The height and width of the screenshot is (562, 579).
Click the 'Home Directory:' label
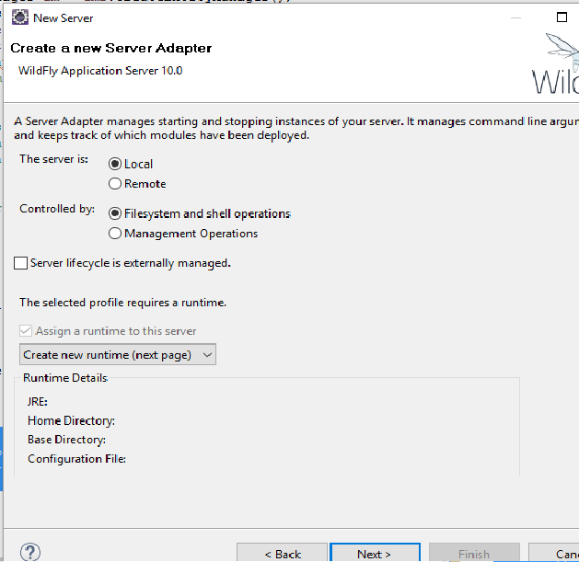coord(71,420)
